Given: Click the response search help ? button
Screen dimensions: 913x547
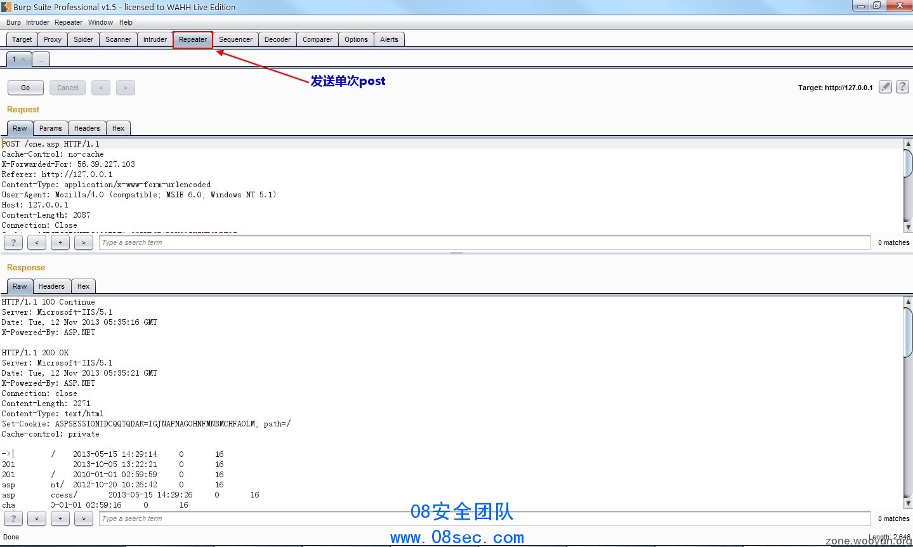Looking at the screenshot, I should (13, 518).
